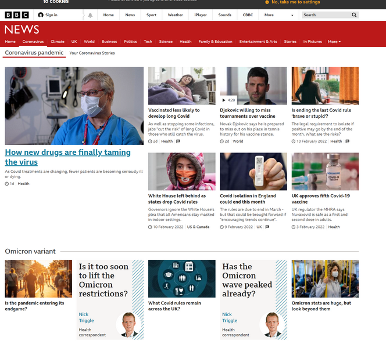Open iPlayer in the top BBC bar

tap(201, 15)
